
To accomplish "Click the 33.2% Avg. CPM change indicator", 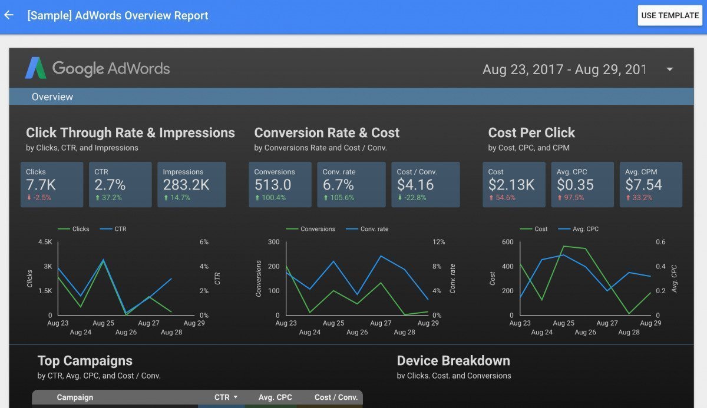I will click(639, 198).
